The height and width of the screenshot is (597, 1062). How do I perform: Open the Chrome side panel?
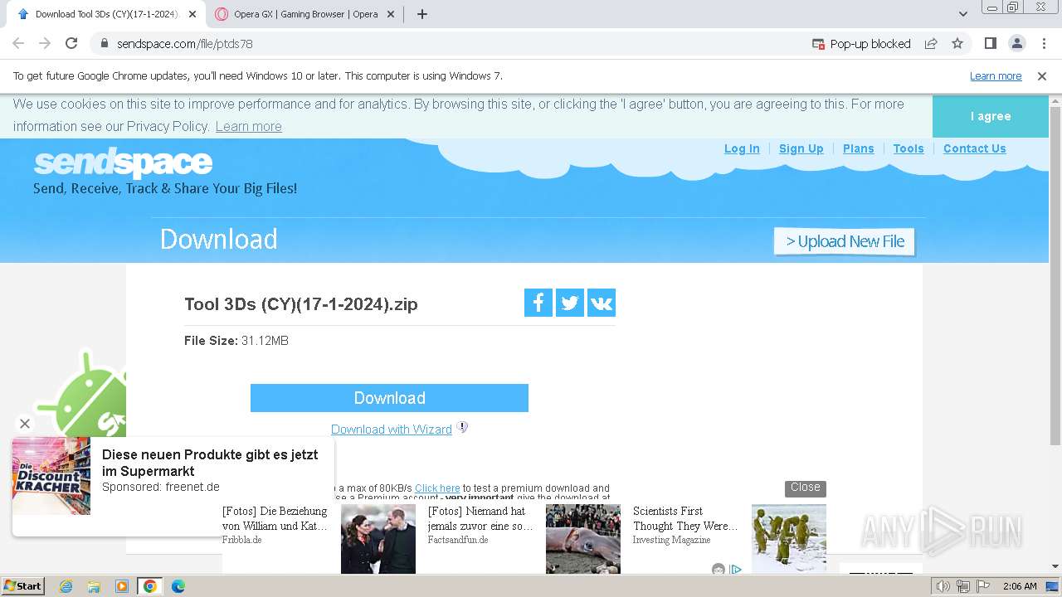tap(990, 43)
